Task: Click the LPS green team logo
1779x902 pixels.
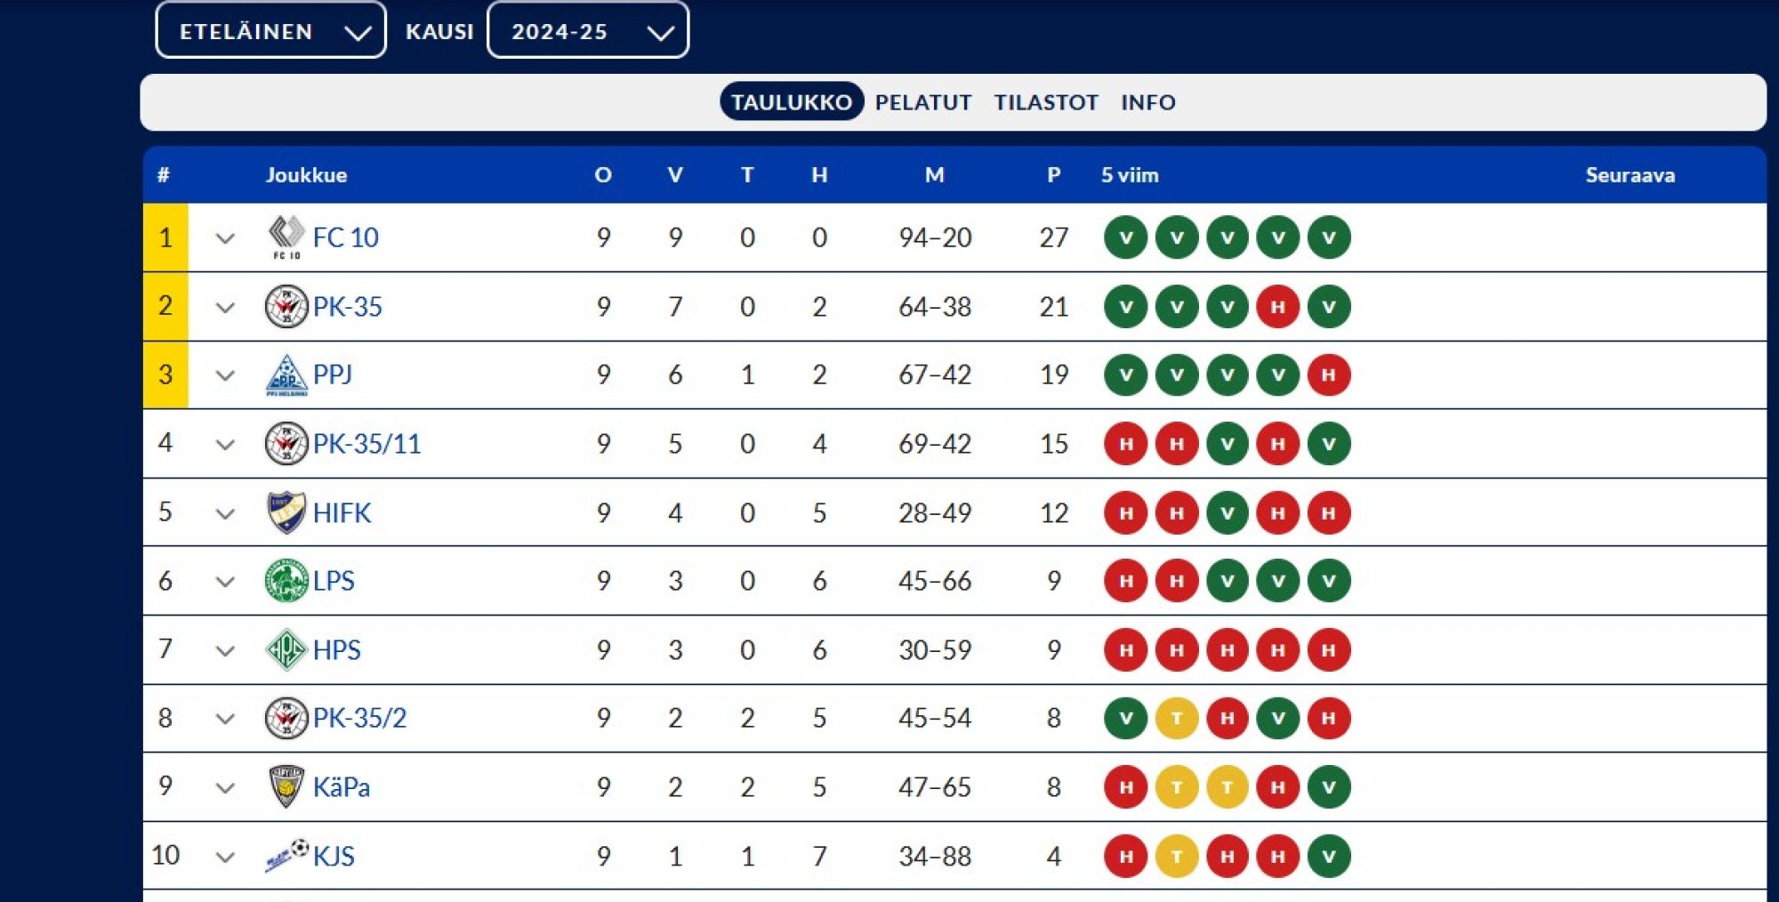Action: pyautogui.click(x=286, y=581)
